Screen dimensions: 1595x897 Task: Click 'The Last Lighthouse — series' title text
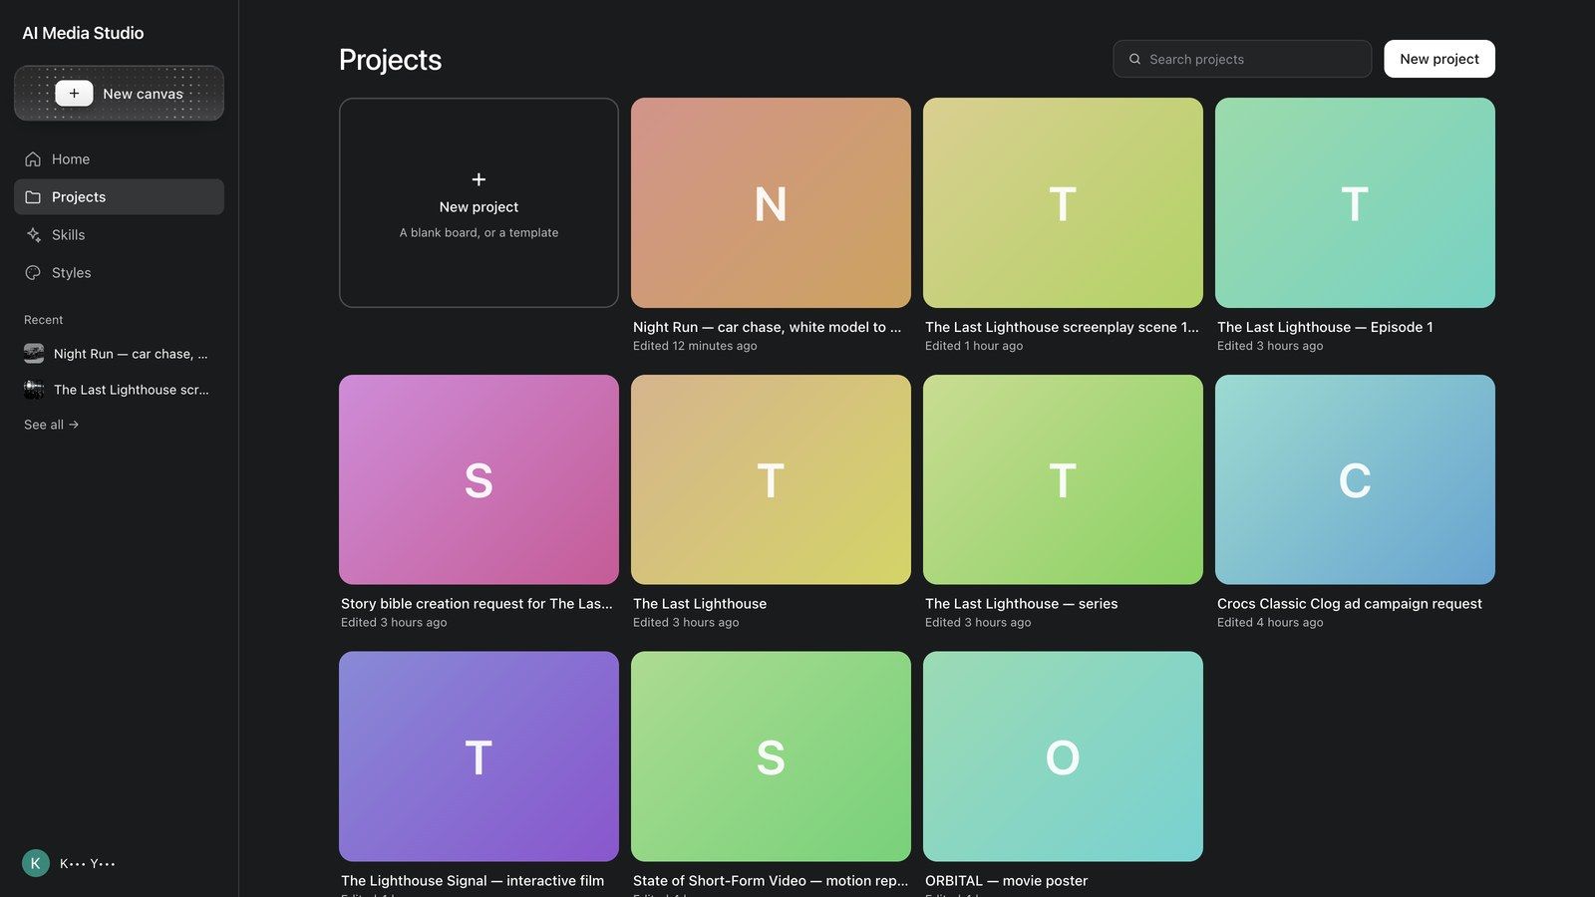tap(1021, 604)
